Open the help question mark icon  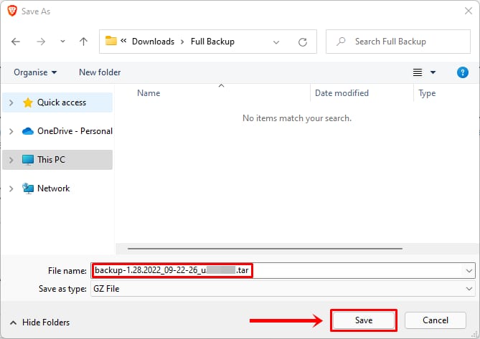click(x=463, y=72)
